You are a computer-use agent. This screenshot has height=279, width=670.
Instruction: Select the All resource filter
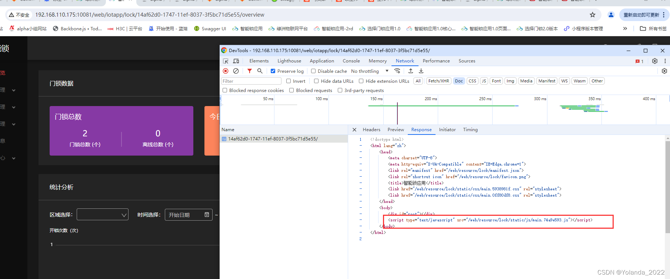(x=418, y=81)
